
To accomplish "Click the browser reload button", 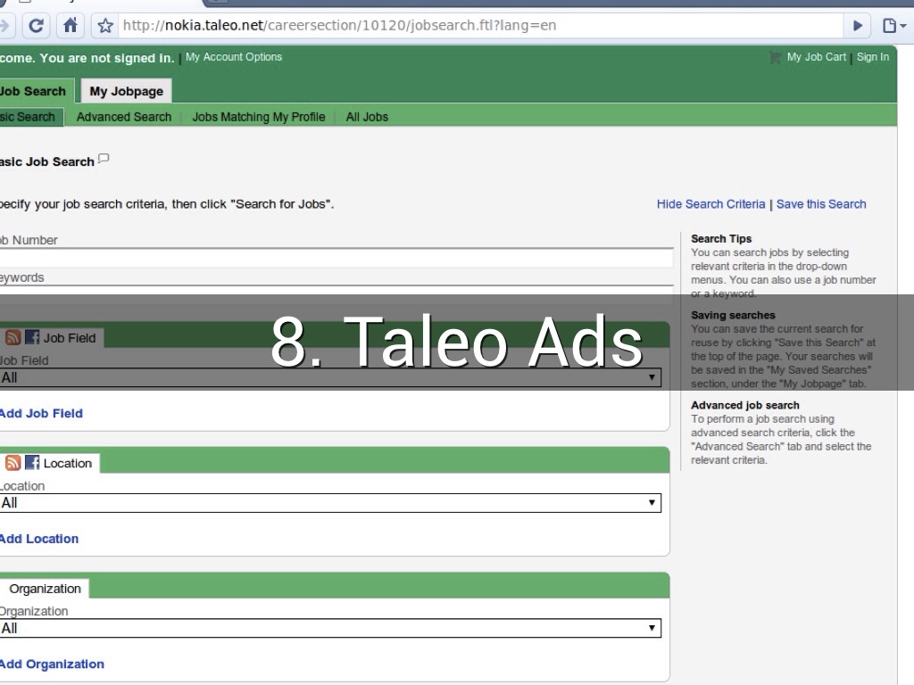I will point(37,26).
